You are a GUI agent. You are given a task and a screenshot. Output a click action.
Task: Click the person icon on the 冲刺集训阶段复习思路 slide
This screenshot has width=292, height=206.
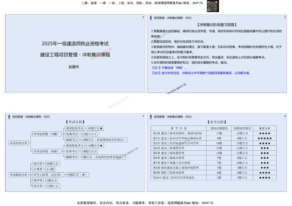pos(151,18)
